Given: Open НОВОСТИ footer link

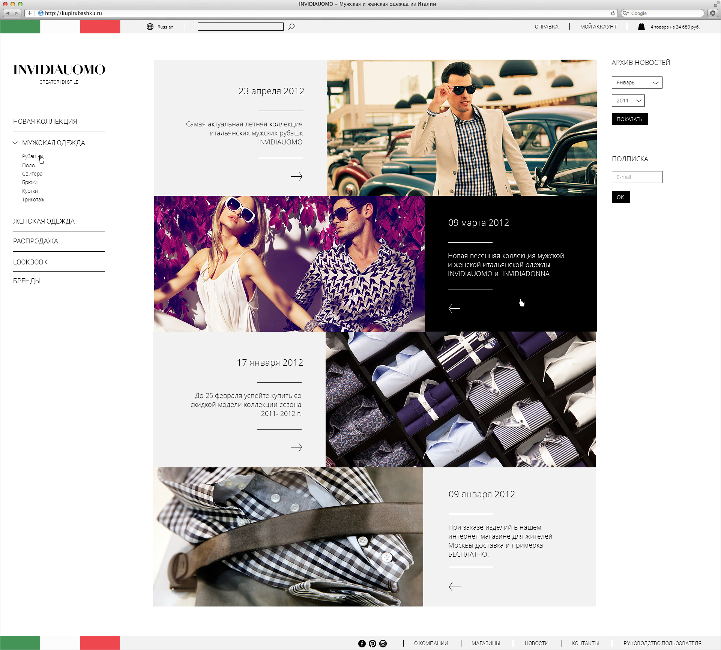Looking at the screenshot, I should 536,643.
